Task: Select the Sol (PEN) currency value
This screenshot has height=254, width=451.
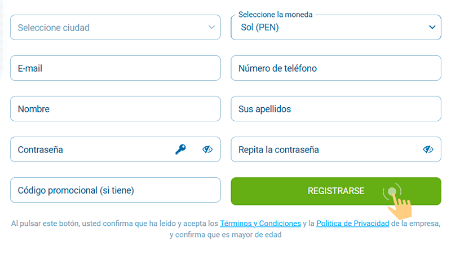Action: click(259, 28)
